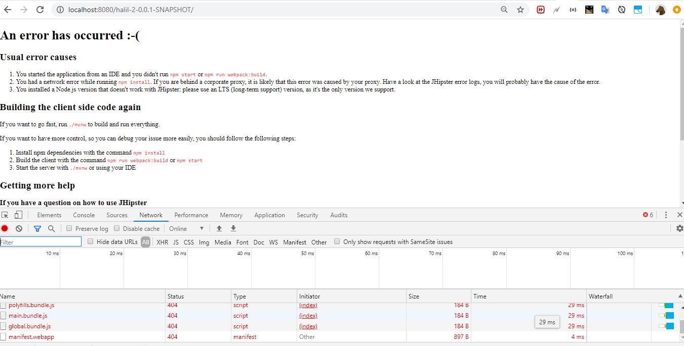Screen dimensions: 684x346
Task: Import a HAR file
Action: pyautogui.click(x=219, y=228)
